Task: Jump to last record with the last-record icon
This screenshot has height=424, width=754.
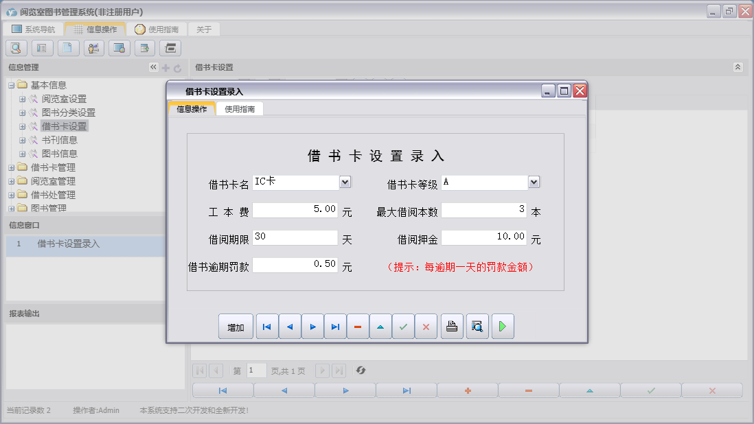Action: coord(335,326)
